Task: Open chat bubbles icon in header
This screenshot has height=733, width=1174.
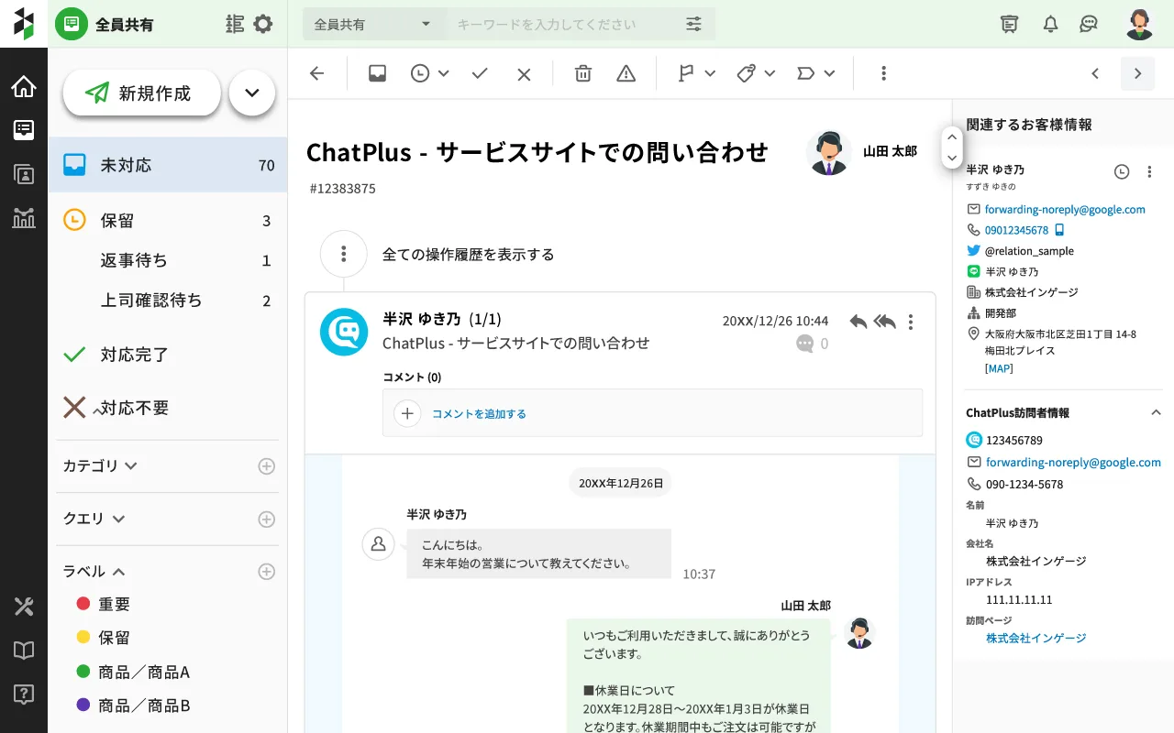Action: (x=1089, y=24)
